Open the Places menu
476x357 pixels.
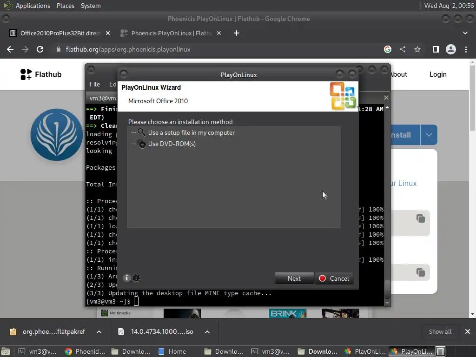click(65, 6)
